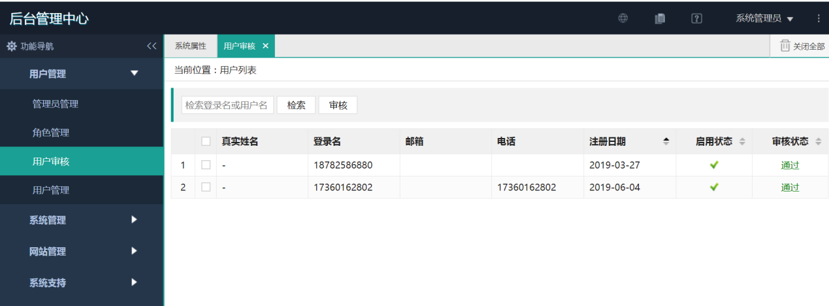
Task: Open the vertical three-dot more menu
Action: click(819, 18)
